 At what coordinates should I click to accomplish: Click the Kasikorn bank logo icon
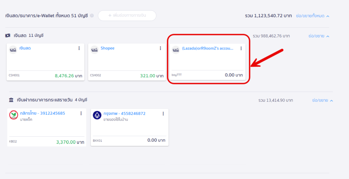14,115
